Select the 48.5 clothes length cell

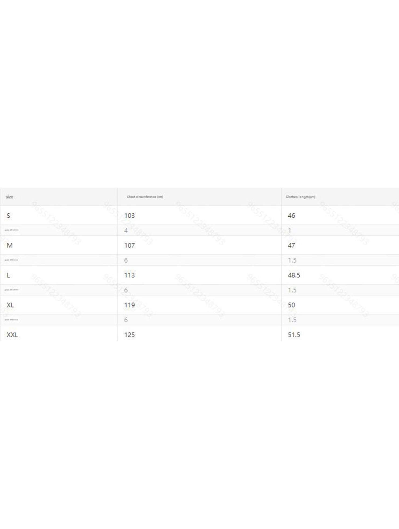coord(294,275)
